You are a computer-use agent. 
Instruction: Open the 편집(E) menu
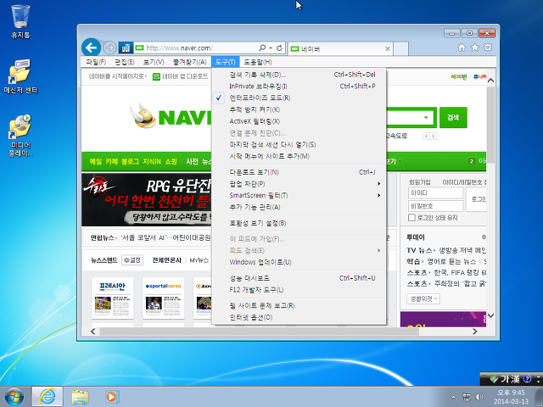point(125,62)
